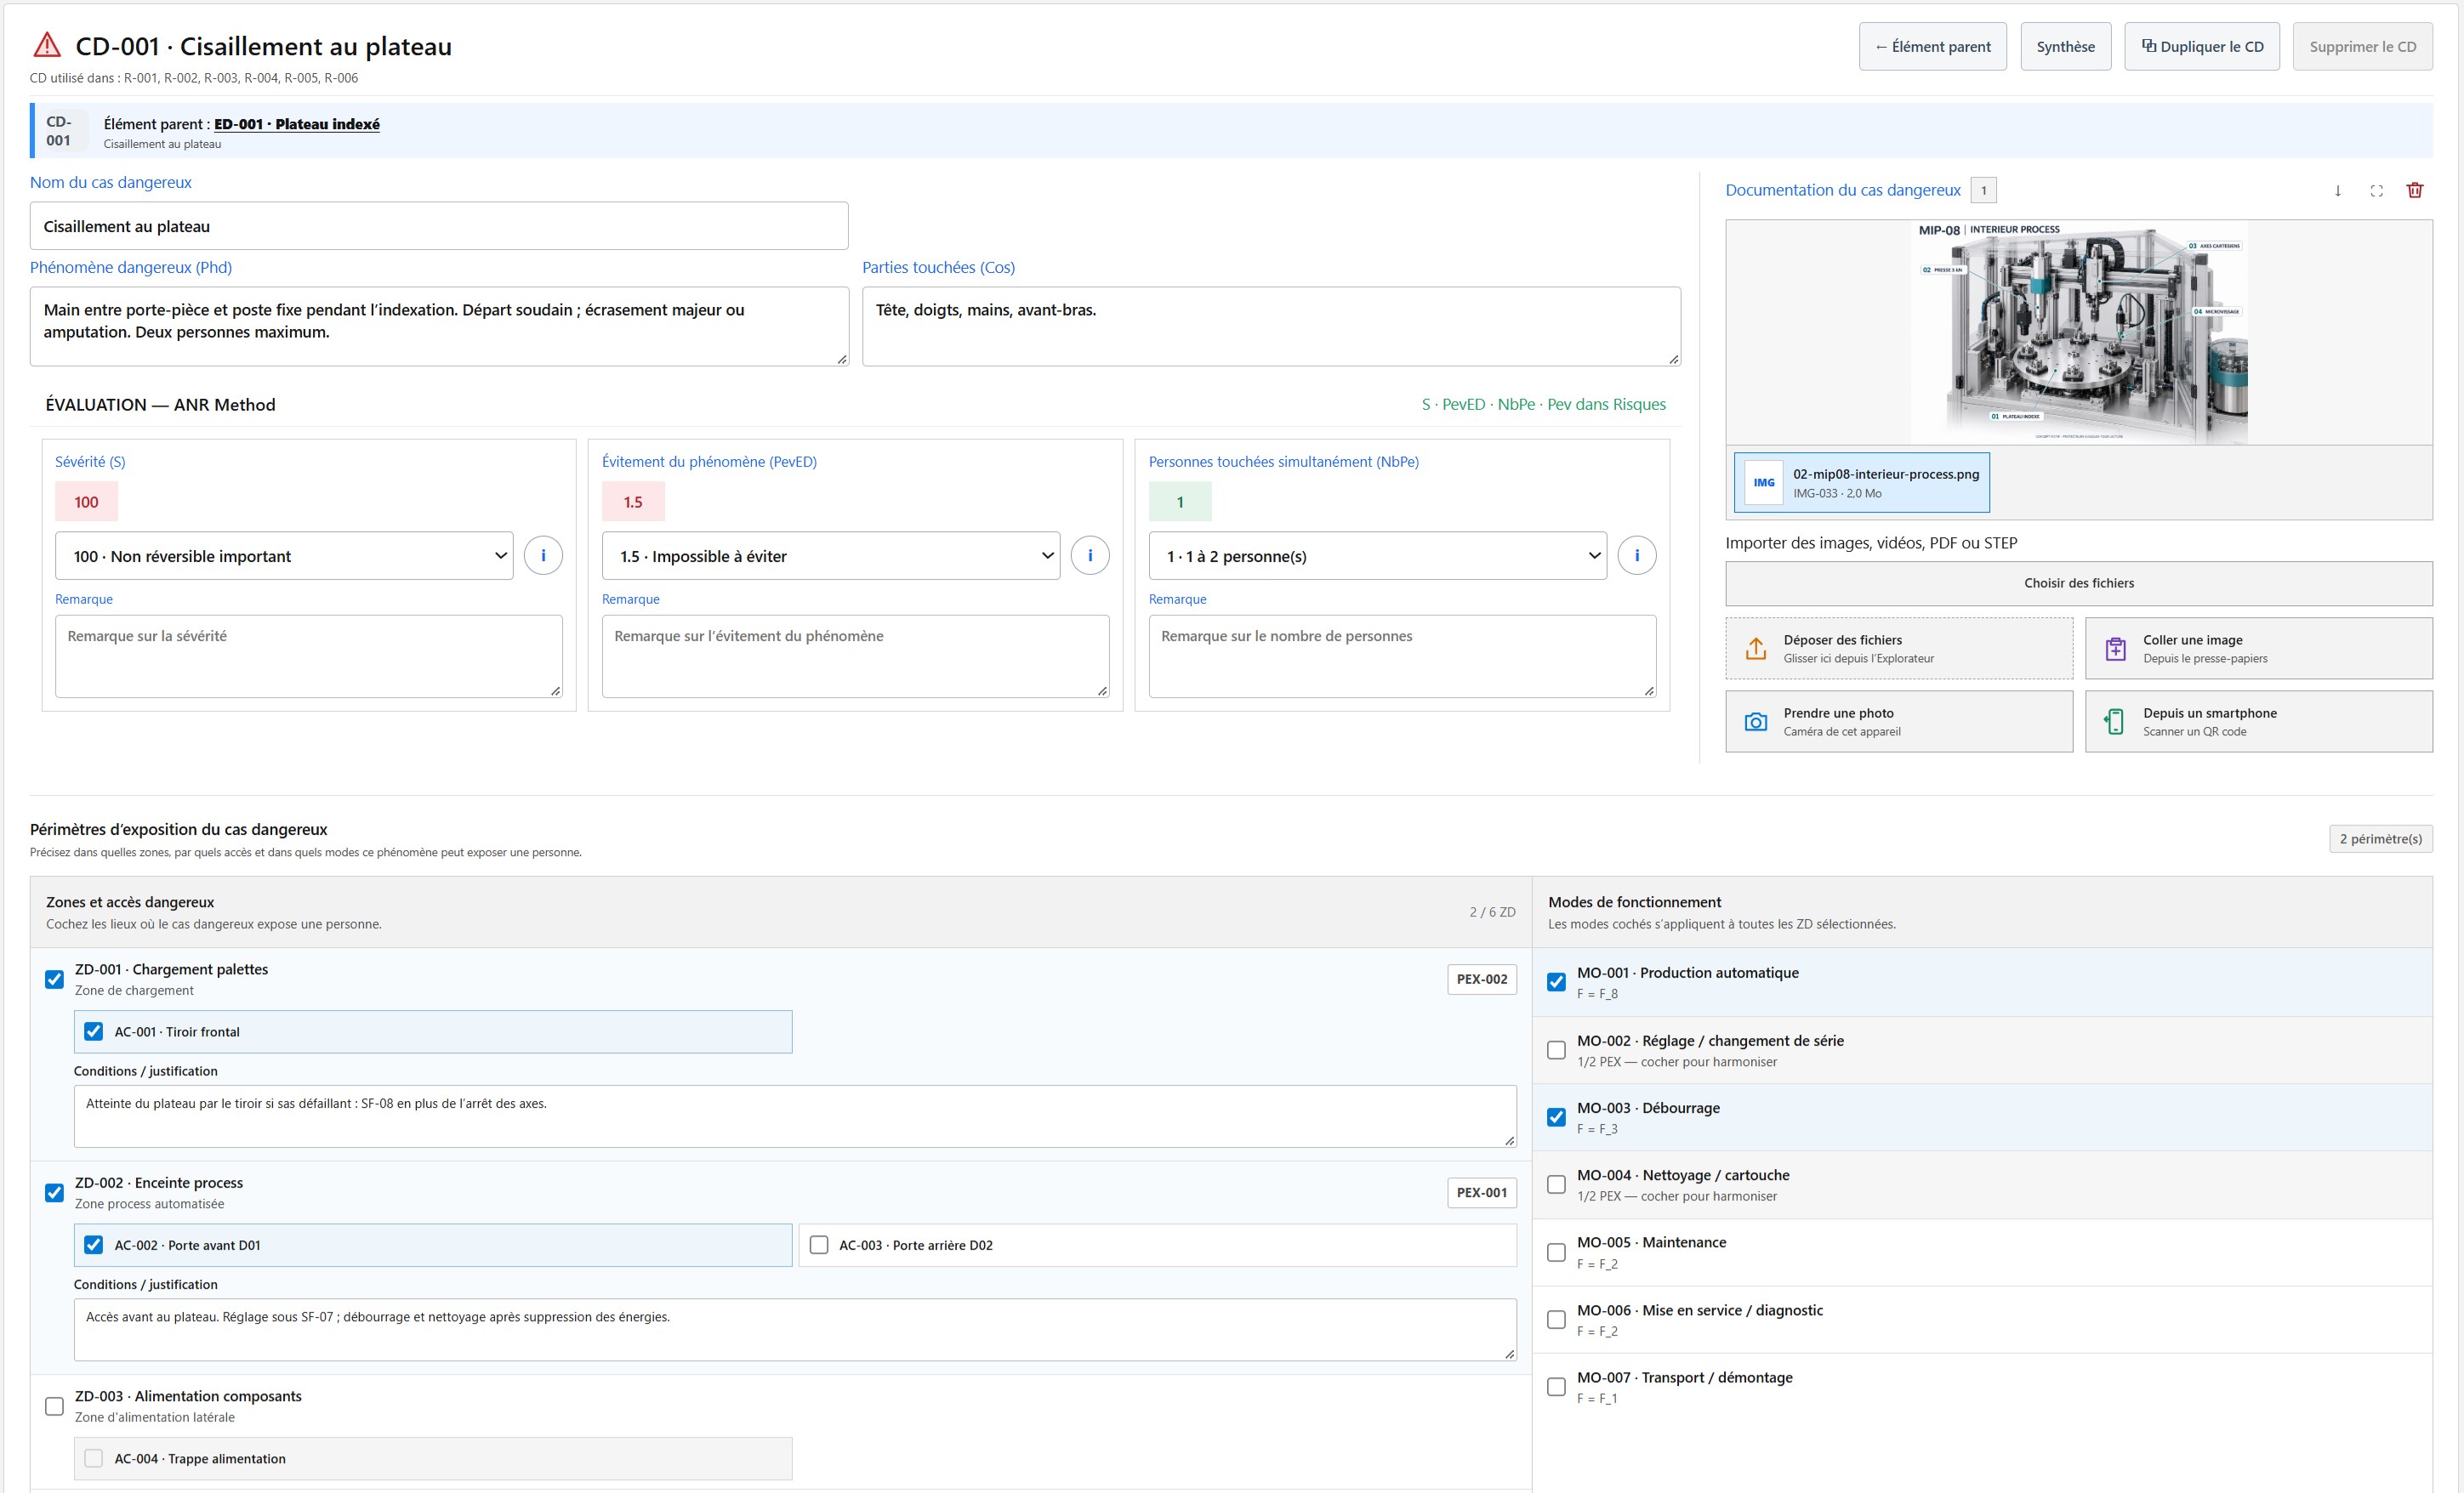This screenshot has height=1493, width=2464.
Task: Open the Synthèse button
Action: (x=2066, y=46)
